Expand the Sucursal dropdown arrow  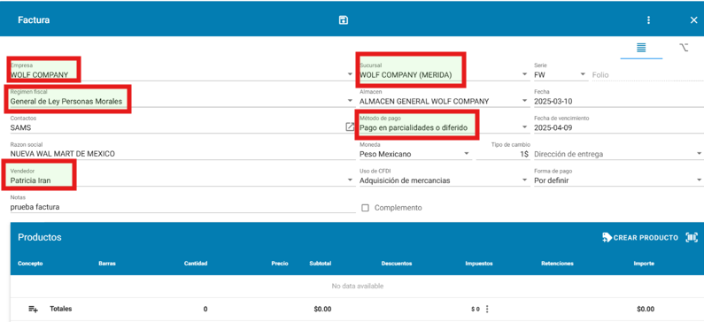click(525, 74)
